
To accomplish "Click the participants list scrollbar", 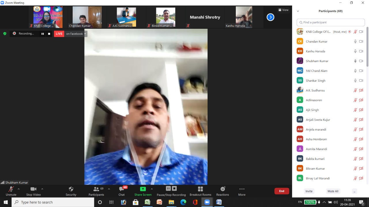I will [368, 47].
